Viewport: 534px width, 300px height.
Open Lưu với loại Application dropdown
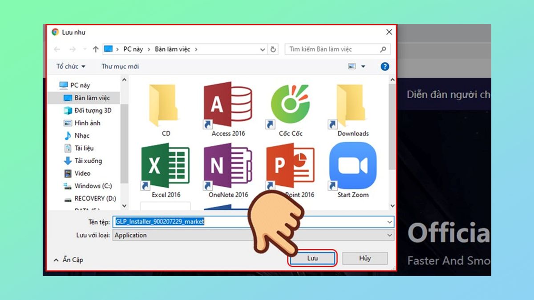pos(254,235)
